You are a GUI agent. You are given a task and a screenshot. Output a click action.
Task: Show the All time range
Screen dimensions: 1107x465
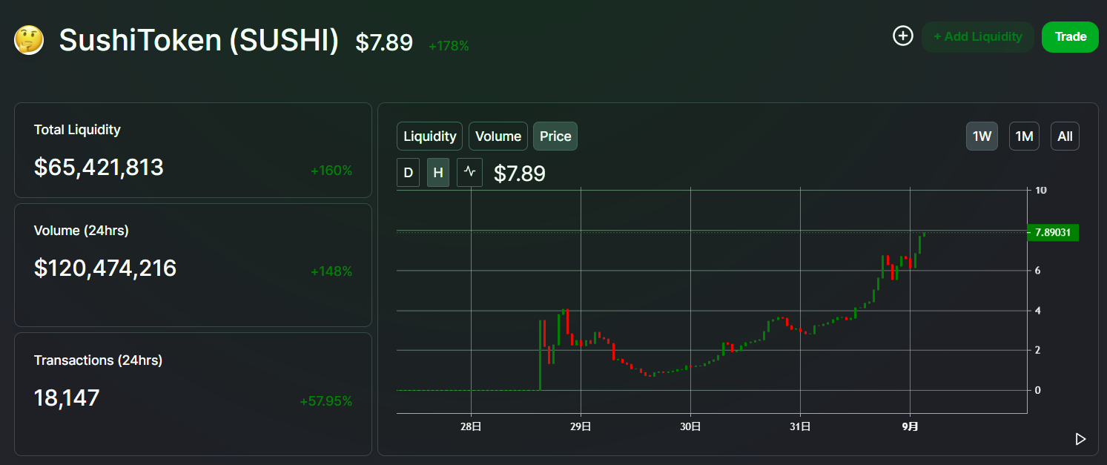1065,136
